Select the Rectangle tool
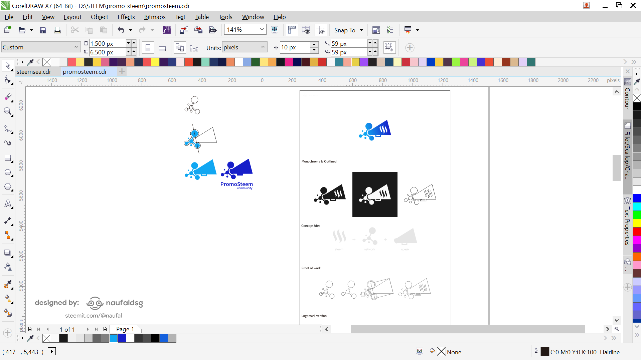The image size is (641, 360). coord(8,158)
